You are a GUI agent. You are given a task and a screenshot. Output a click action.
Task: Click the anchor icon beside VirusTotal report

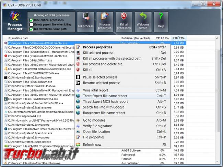coord(78,90)
